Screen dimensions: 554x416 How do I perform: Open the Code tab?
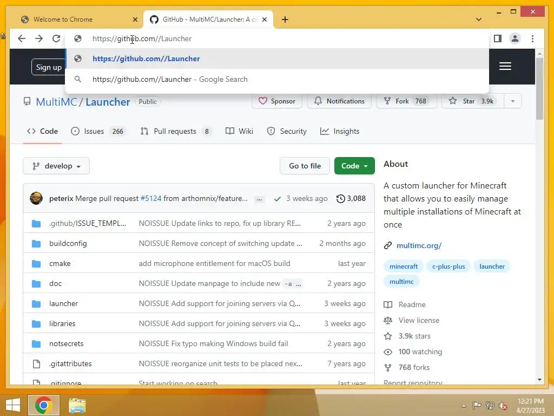pos(42,131)
